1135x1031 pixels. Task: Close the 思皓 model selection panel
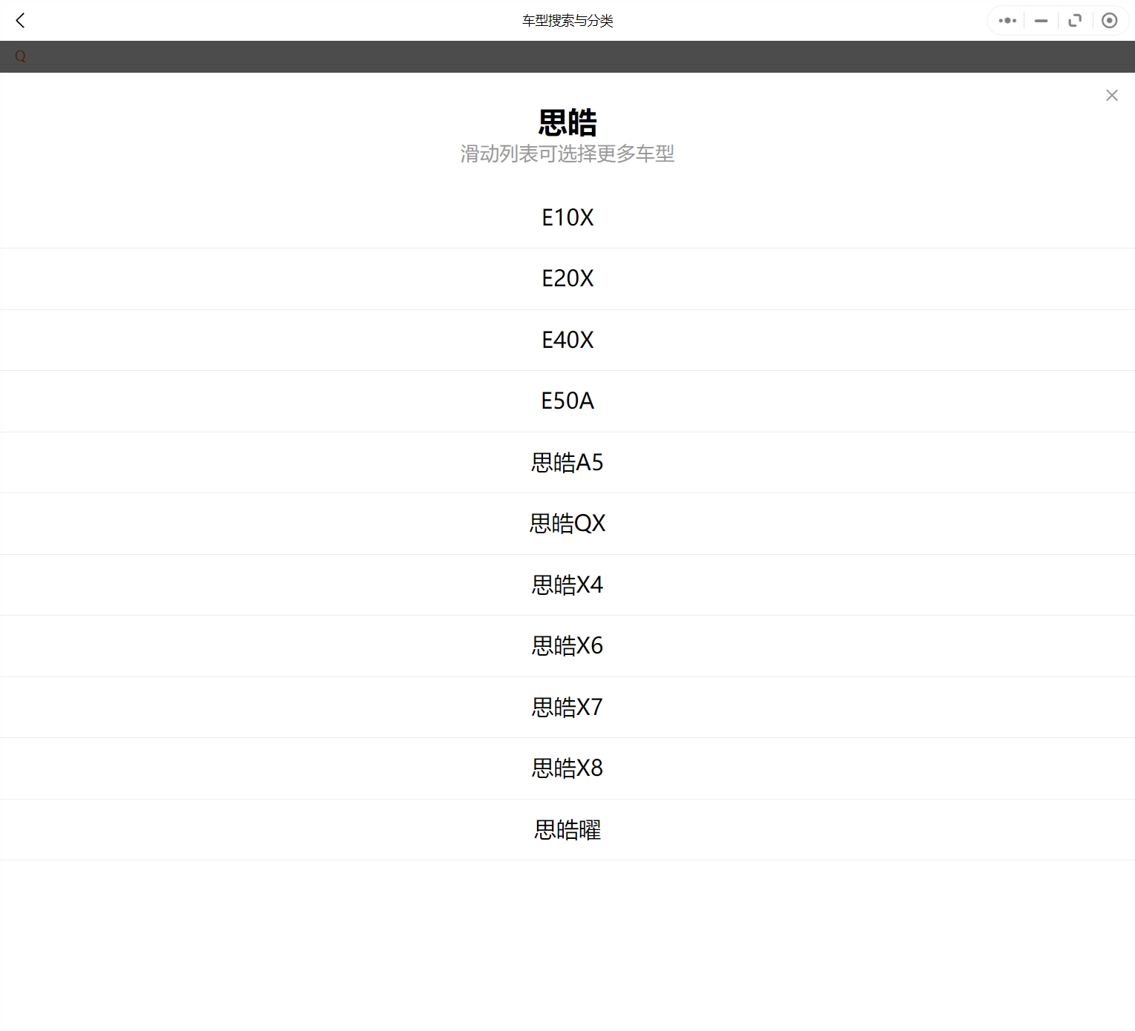coord(1111,95)
